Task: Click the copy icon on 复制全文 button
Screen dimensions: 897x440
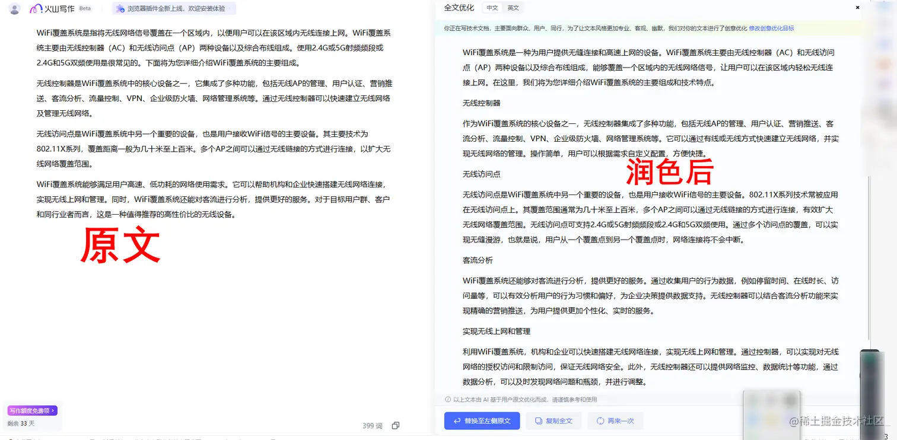Action: [540, 421]
